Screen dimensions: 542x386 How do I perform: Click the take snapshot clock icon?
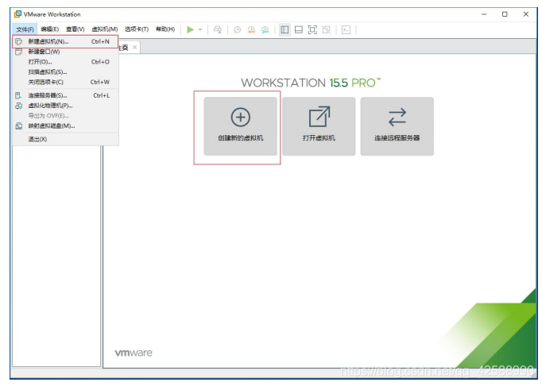coord(237,29)
